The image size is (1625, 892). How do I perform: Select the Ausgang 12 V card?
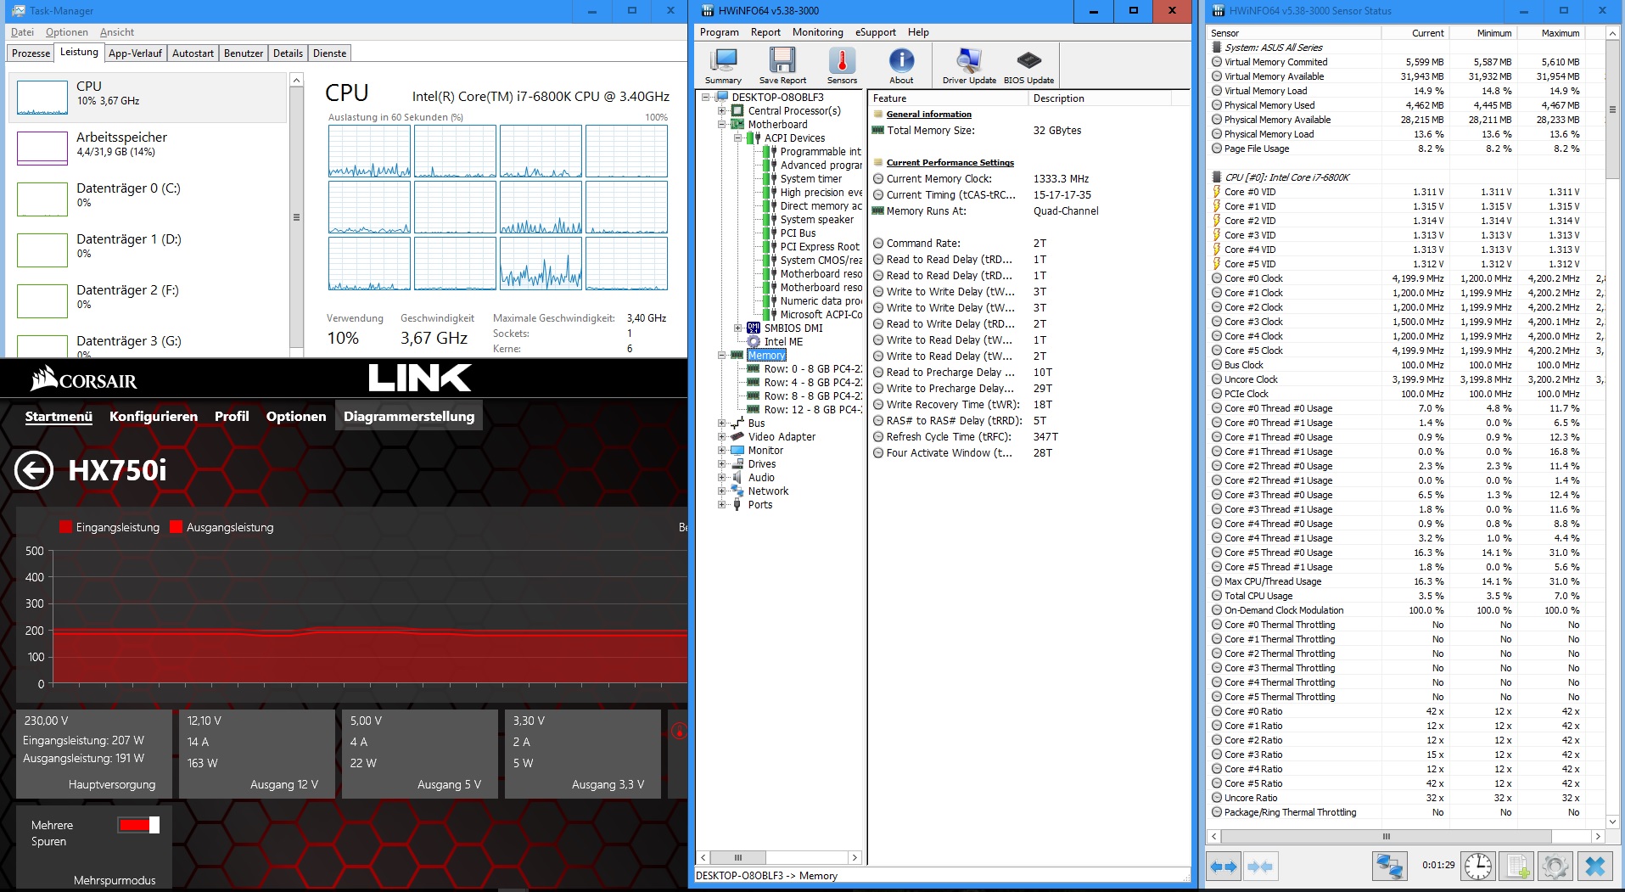(x=257, y=754)
